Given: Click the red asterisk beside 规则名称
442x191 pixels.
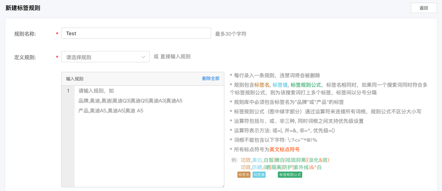Looking at the screenshot, I should [x=57, y=34].
